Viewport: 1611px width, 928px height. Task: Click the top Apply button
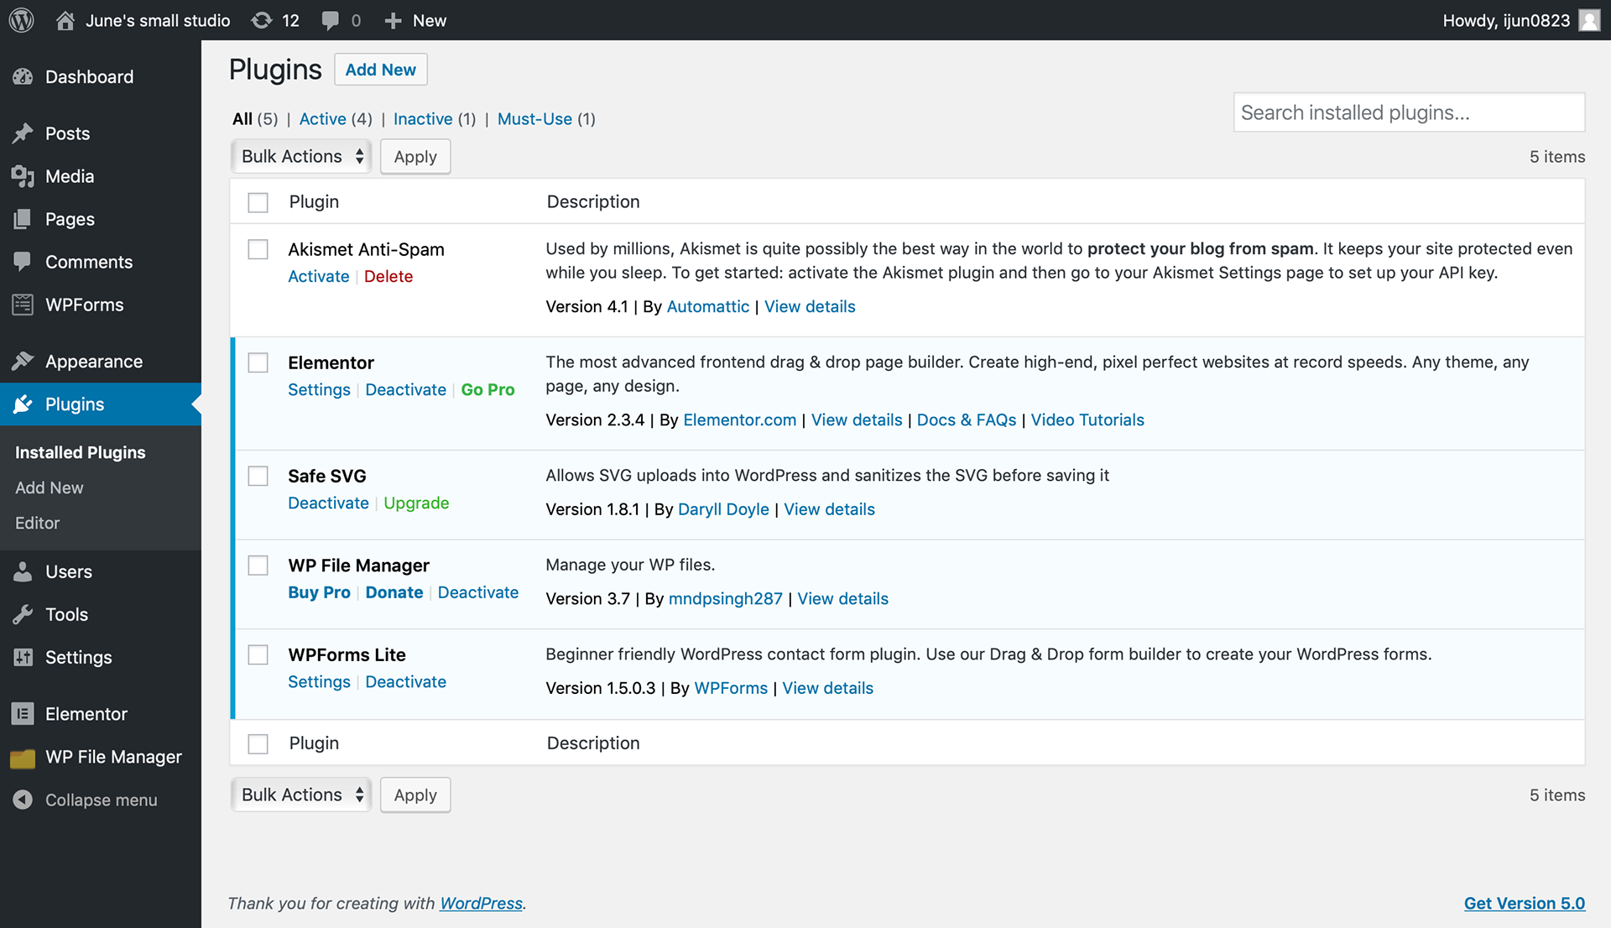[415, 157]
